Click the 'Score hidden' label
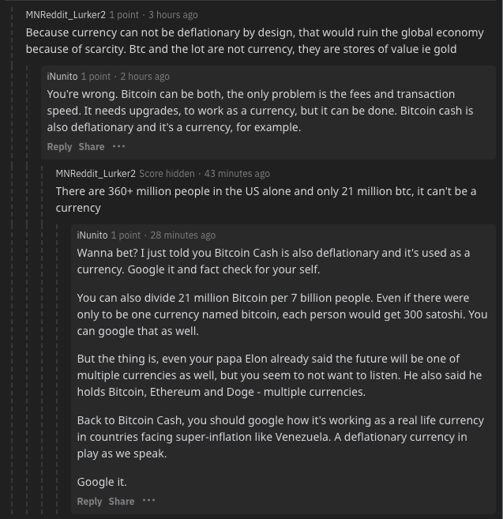The image size is (503, 519). coord(167,174)
